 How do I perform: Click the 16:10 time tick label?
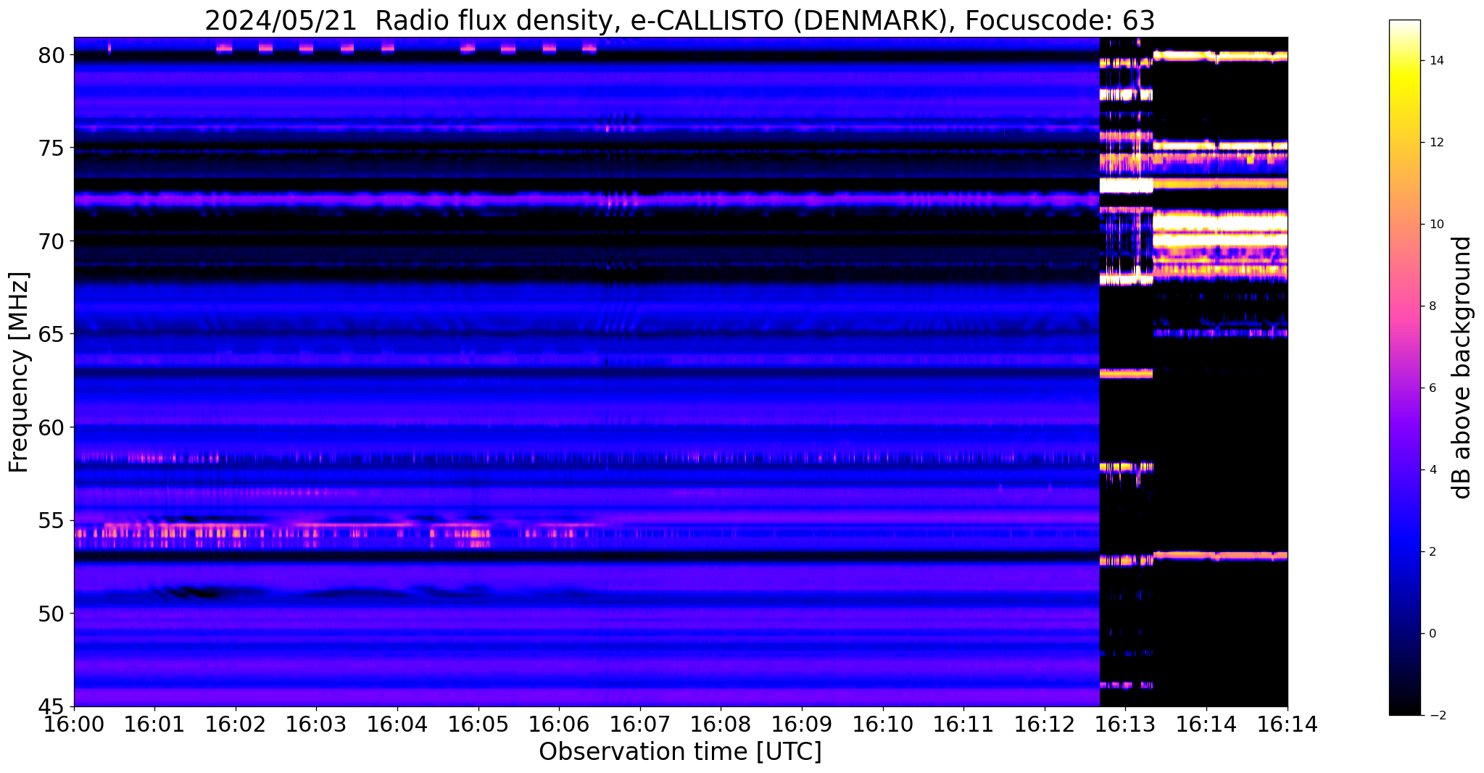883,724
